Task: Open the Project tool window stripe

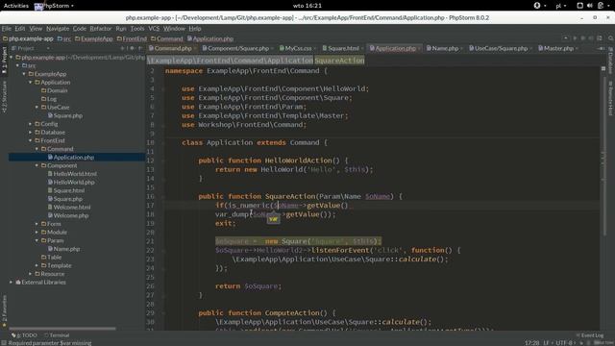Action: pyautogui.click(x=4, y=60)
